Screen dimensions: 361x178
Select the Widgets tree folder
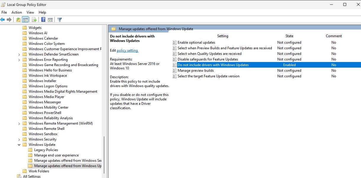(x=35, y=28)
